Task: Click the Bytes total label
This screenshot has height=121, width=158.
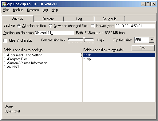Action: pos(13,111)
